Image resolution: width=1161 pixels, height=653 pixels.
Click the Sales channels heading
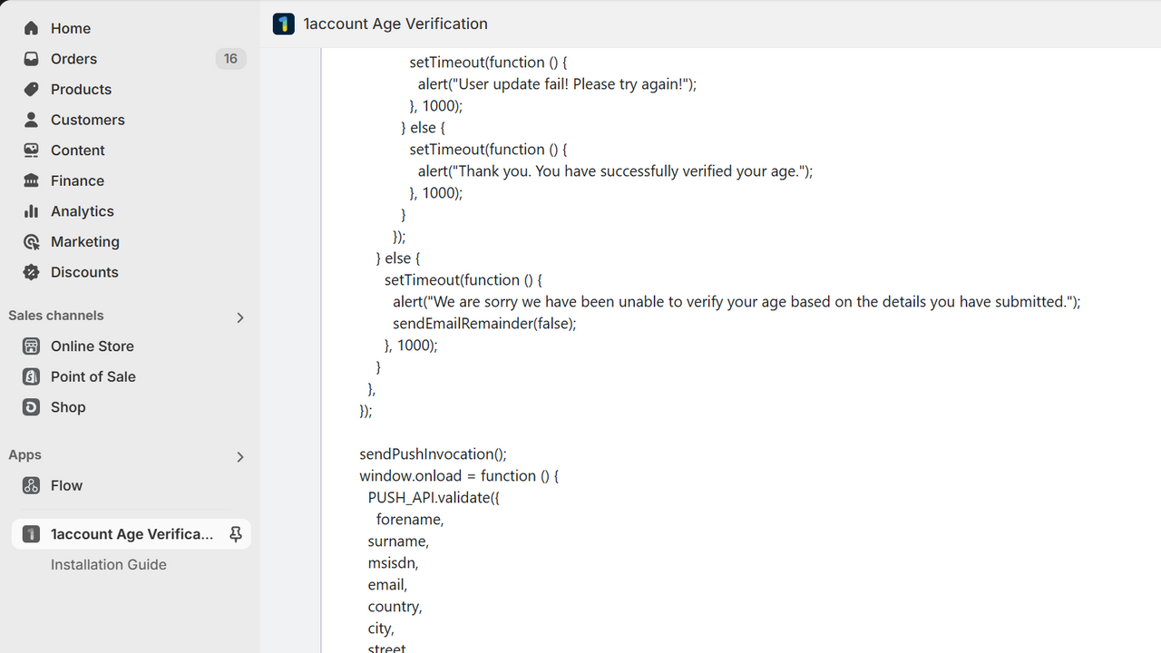pyautogui.click(x=56, y=316)
